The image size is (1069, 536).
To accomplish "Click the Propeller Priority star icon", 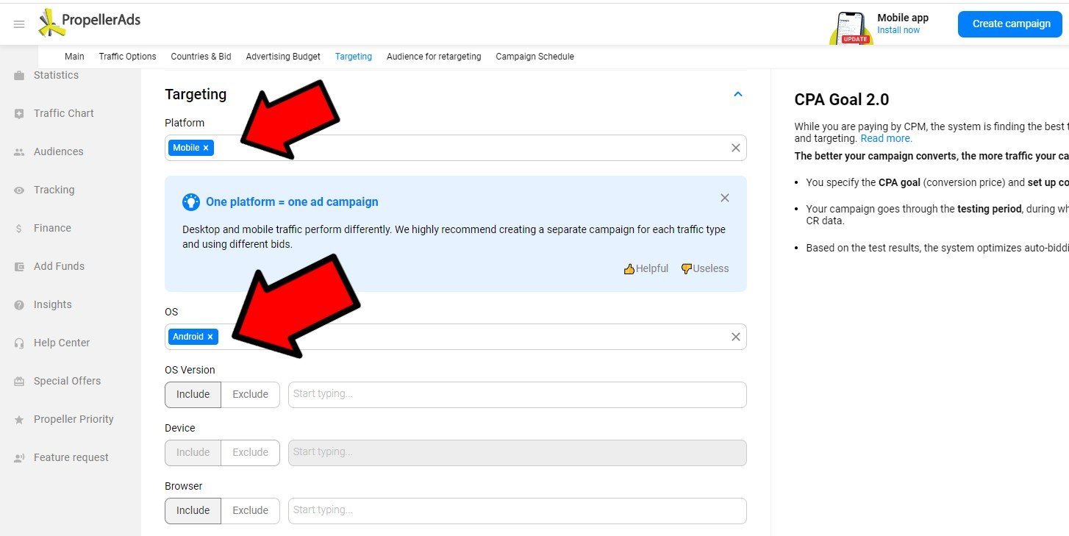I will tap(19, 420).
